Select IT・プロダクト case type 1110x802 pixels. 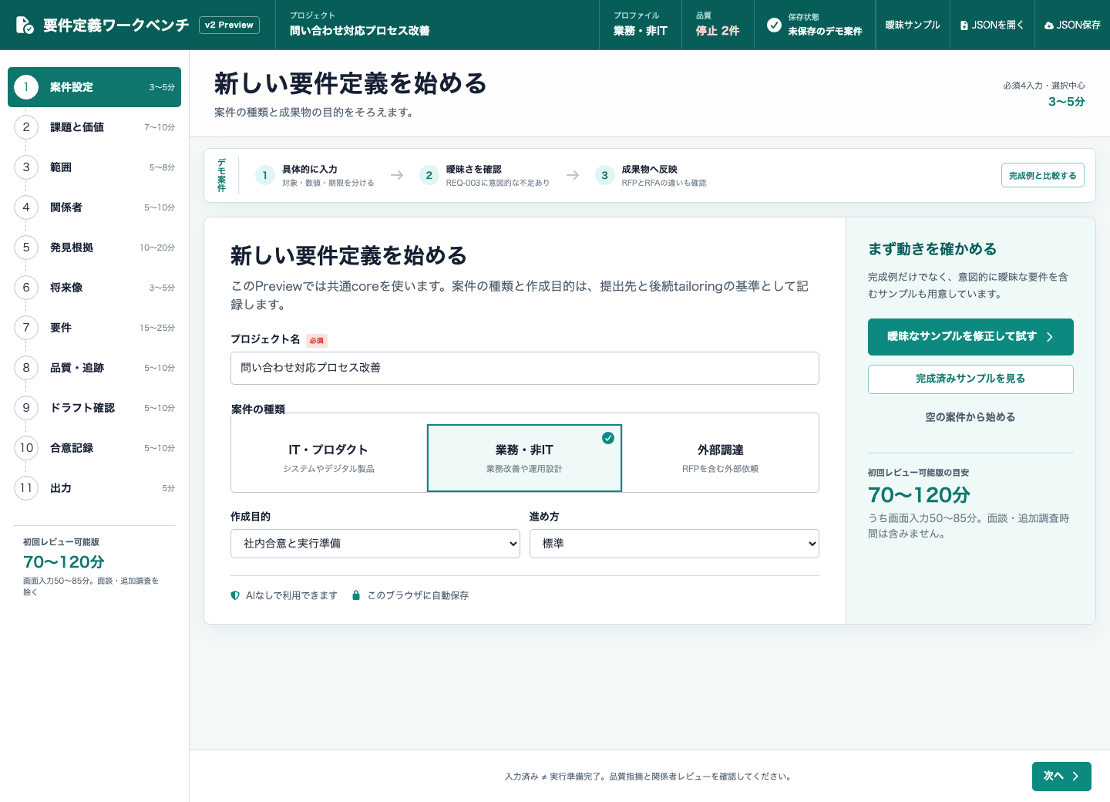coord(328,458)
